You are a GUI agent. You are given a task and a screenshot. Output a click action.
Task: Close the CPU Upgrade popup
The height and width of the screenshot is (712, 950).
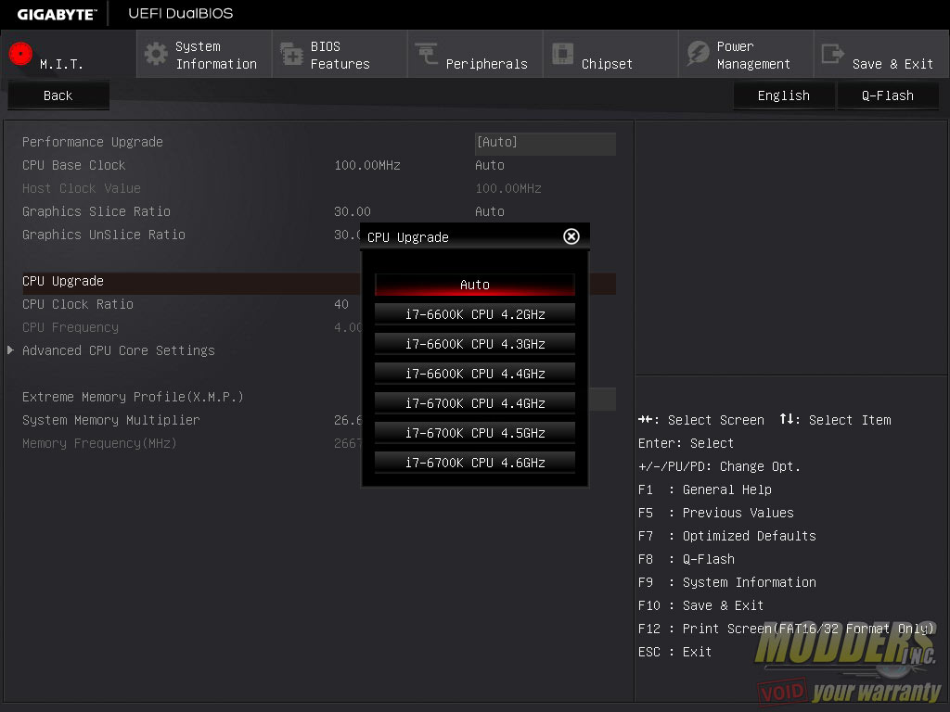[x=571, y=236]
